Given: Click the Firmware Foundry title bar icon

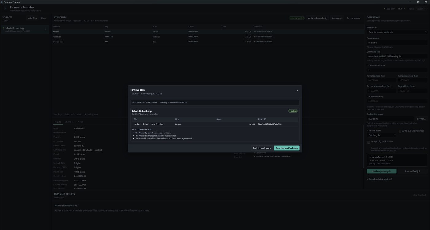Looking at the screenshot, I should pyautogui.click(x=2, y=2).
